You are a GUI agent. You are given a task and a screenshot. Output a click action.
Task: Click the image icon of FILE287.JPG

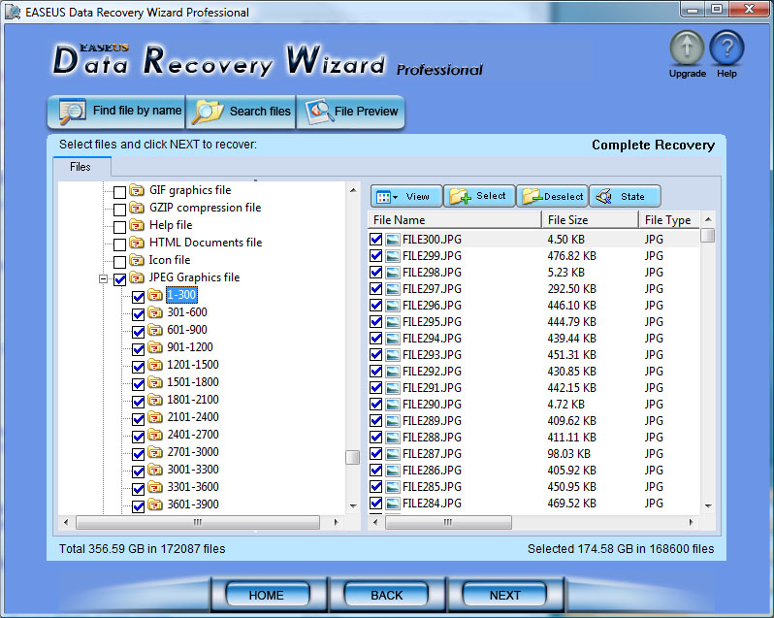click(393, 454)
